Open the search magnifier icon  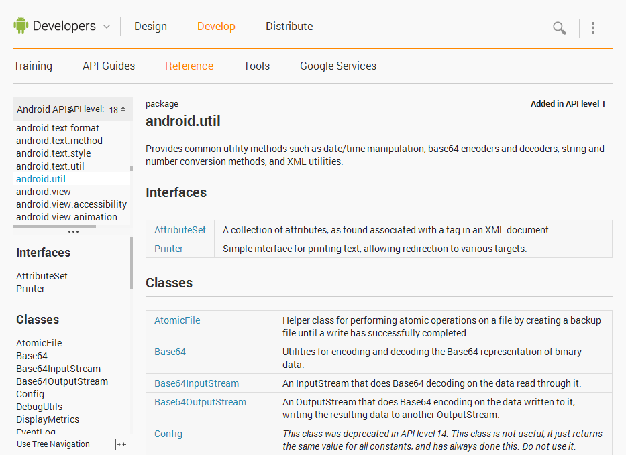(x=559, y=27)
